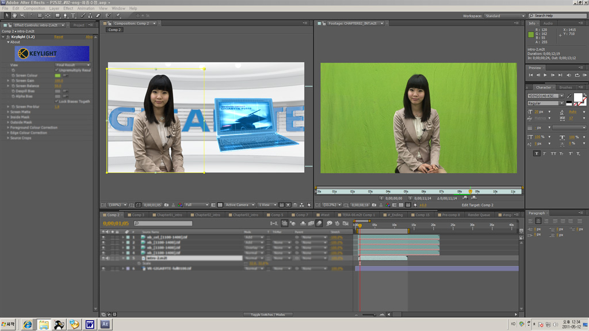Open the Composition menu
The width and height of the screenshot is (589, 331).
(34, 8)
